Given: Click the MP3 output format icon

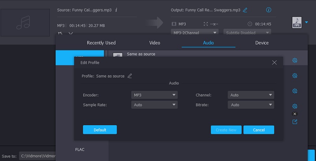Looking at the screenshot, I should 297,22.
